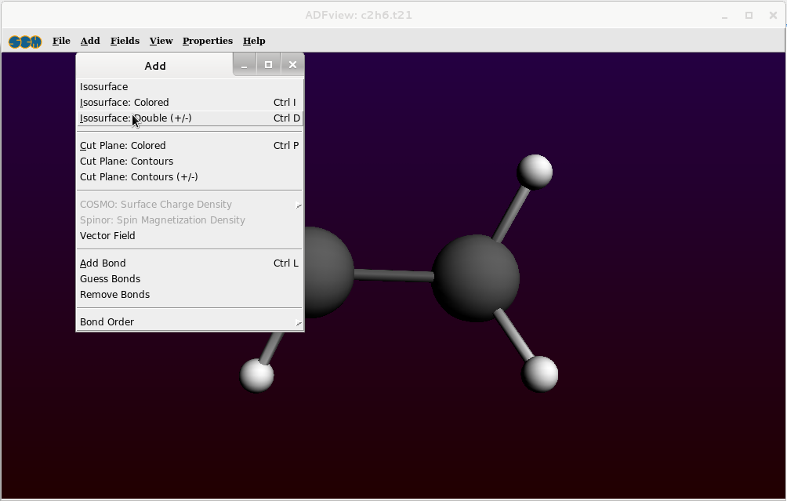Close the torn-off Add menu window
This screenshot has height=501, width=787.
pyautogui.click(x=292, y=65)
